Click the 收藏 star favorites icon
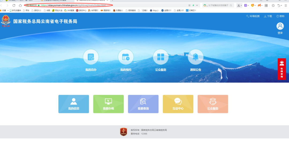 click(x=1, y=10)
